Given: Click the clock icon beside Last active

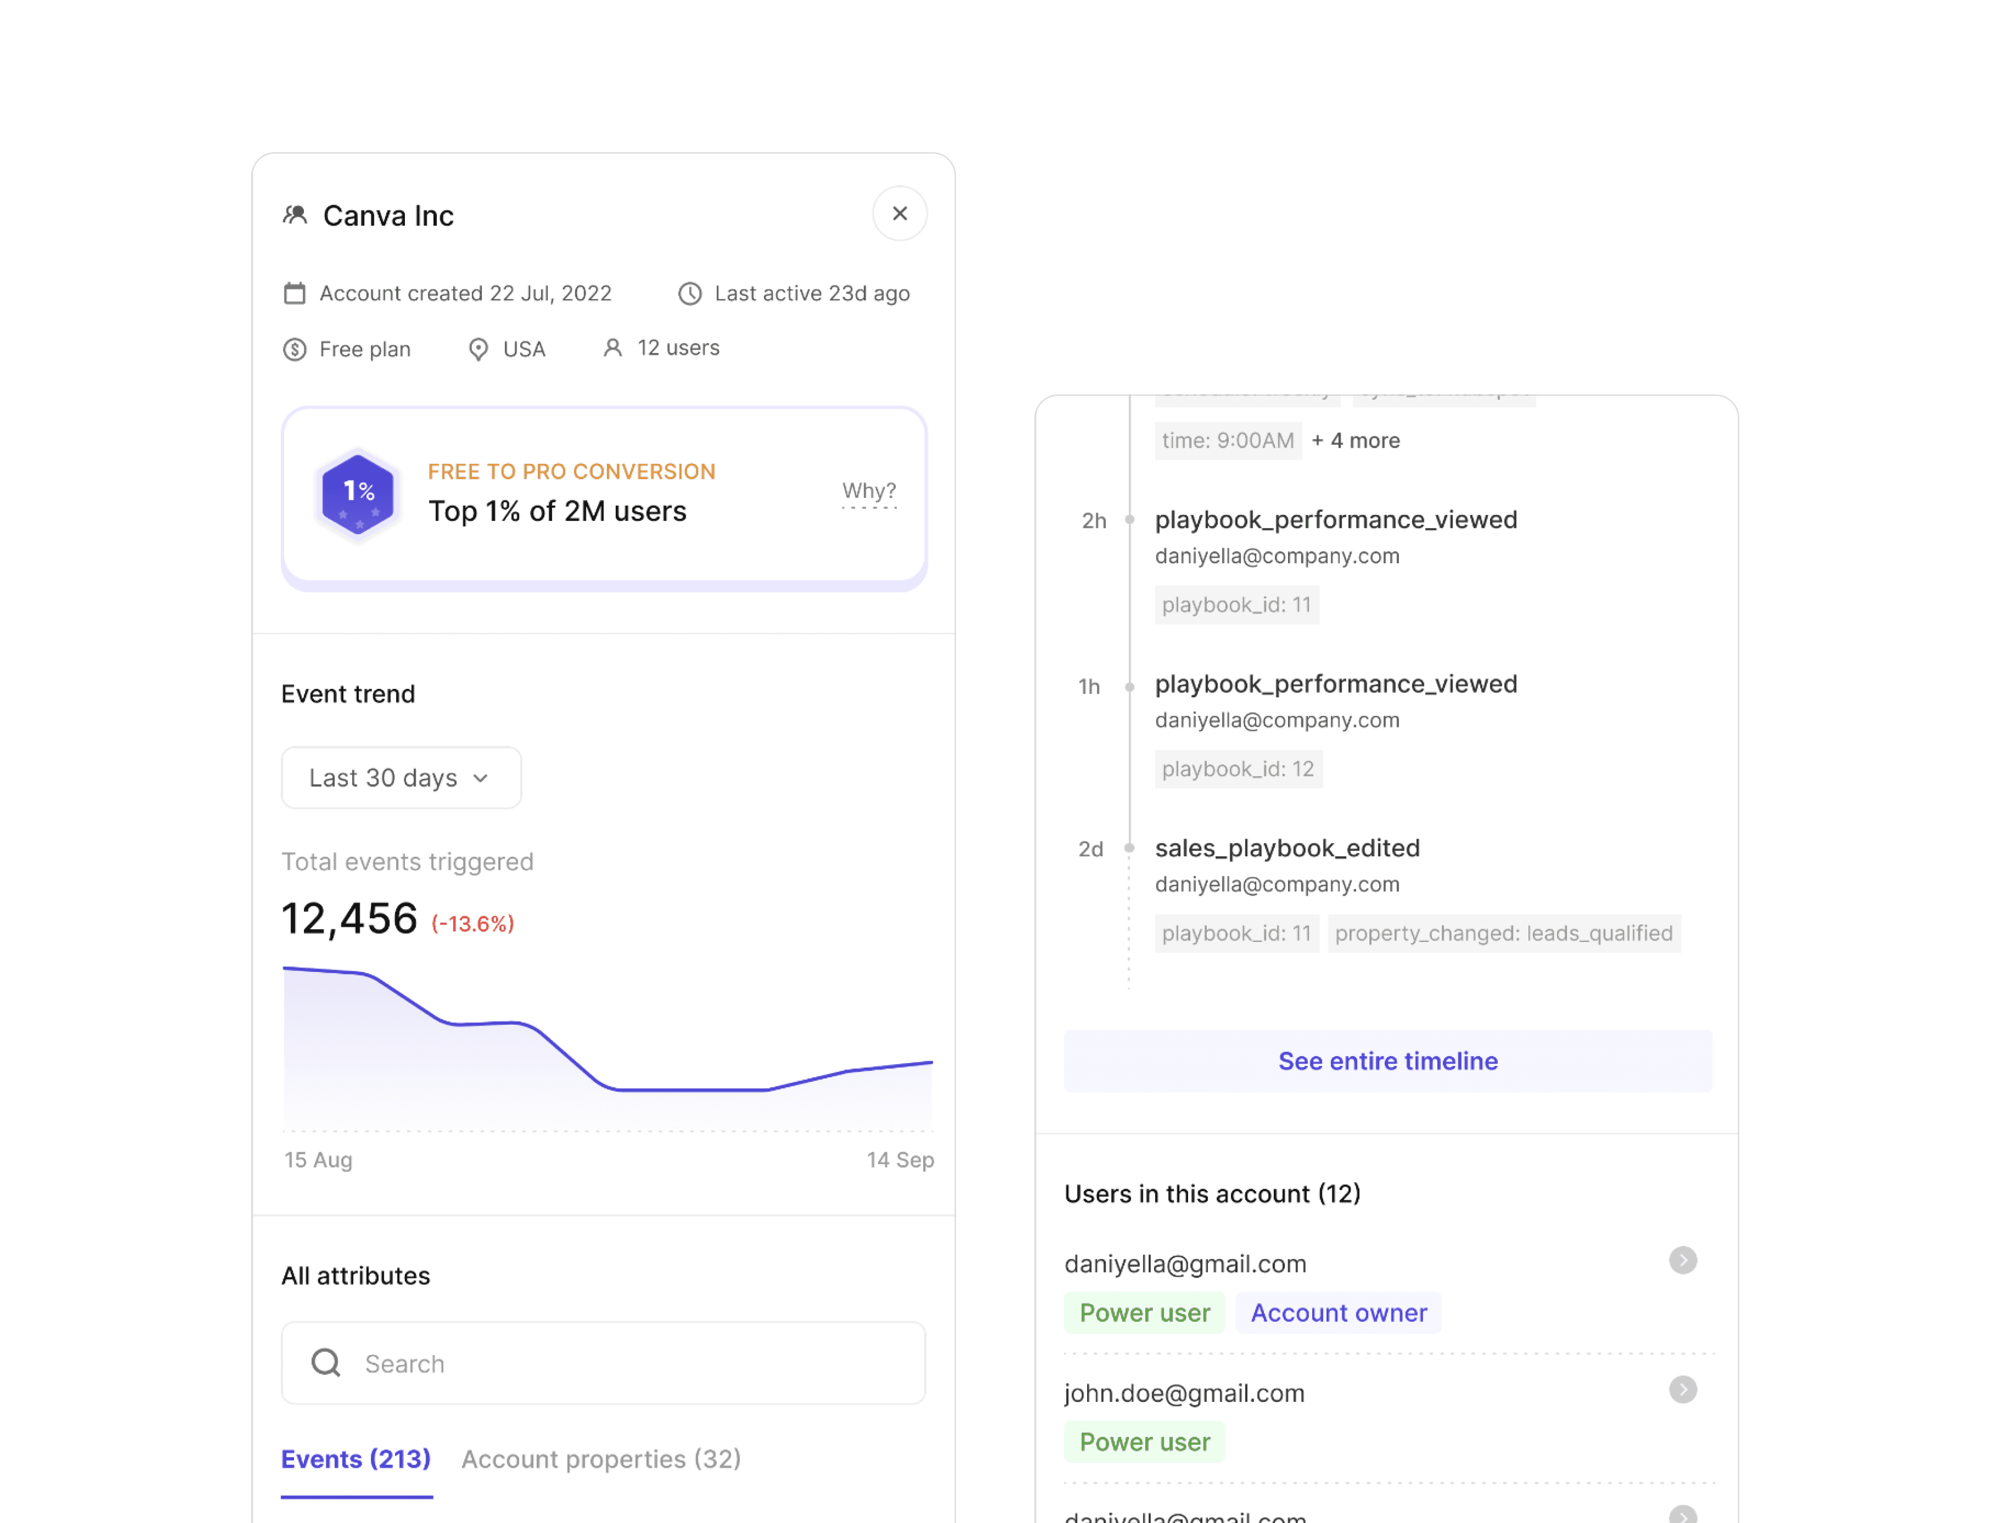Looking at the screenshot, I should point(690,294).
